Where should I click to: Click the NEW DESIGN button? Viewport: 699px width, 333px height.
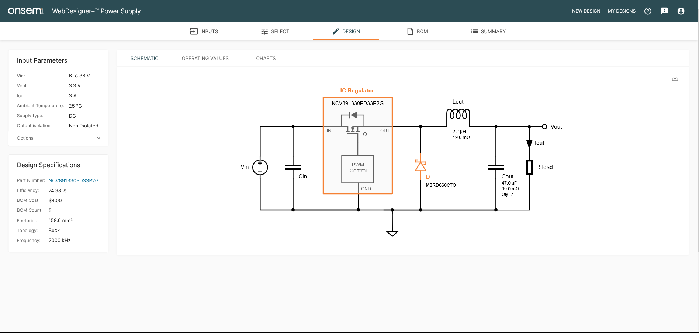pos(586,11)
